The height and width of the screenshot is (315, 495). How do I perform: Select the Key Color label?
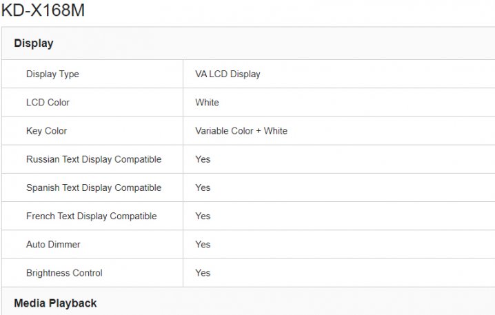[x=46, y=131]
